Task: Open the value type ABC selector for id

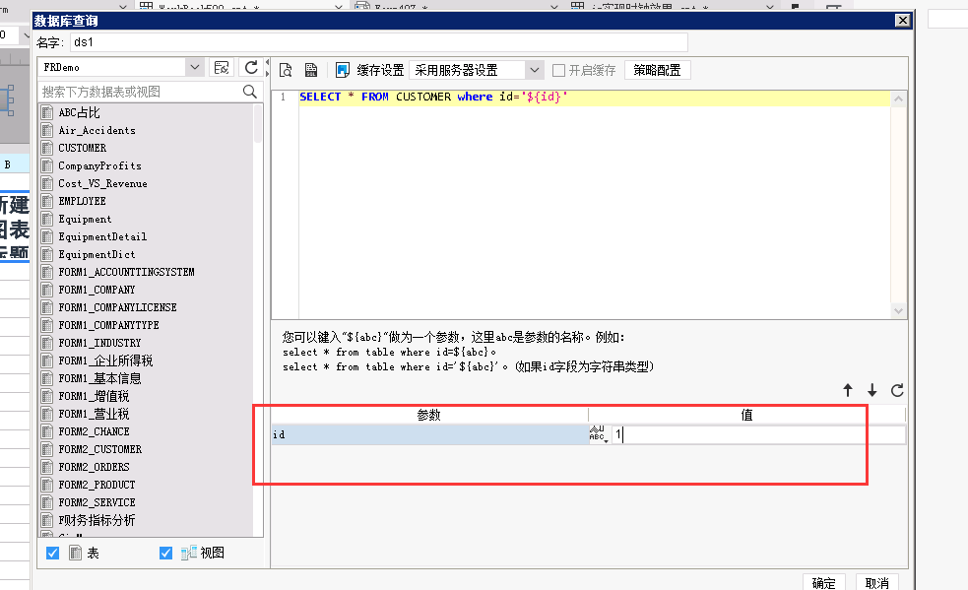Action: [x=598, y=434]
